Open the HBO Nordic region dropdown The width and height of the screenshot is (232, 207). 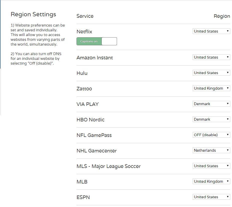(211, 119)
